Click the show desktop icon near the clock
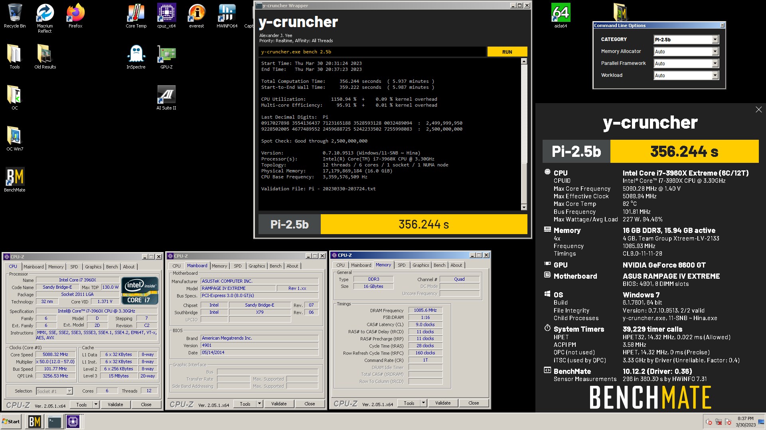 coord(761,422)
